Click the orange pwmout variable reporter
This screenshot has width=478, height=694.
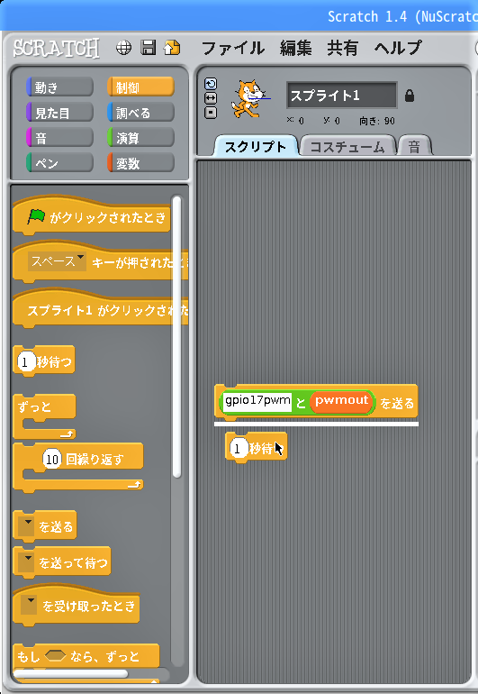point(341,402)
